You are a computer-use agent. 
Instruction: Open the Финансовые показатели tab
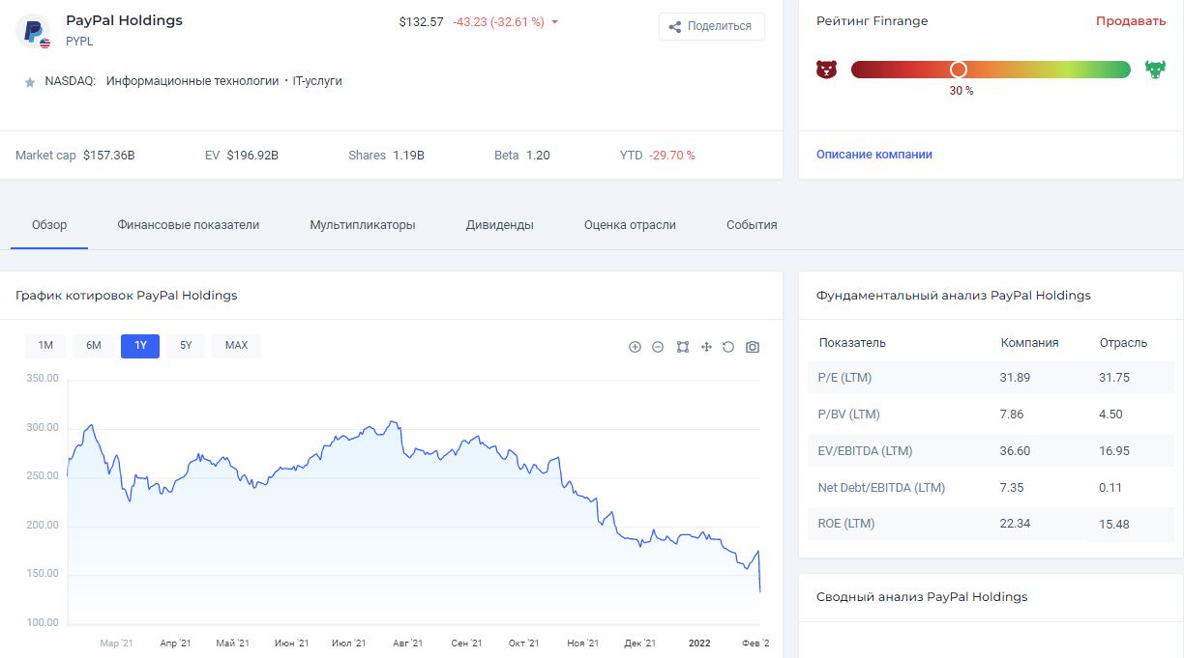coord(189,225)
